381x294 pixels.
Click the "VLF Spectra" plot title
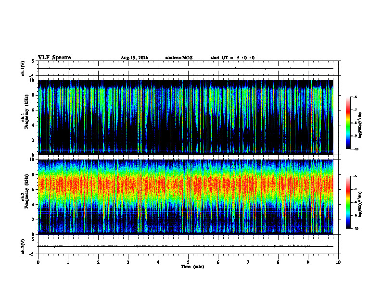[x=54, y=58]
